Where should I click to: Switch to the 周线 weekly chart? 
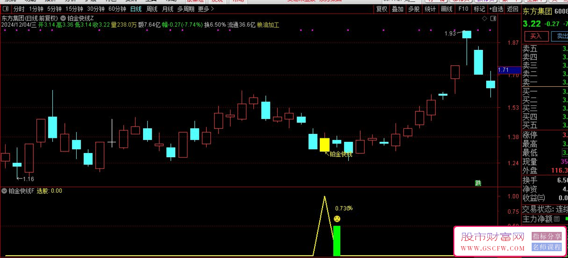[x=152, y=9]
